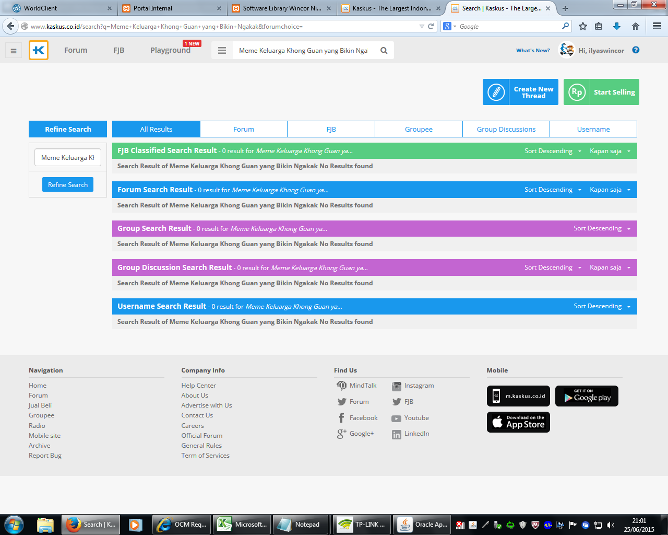The width and height of the screenshot is (668, 535).
Task: Click the ilyaswincor user avatar
Action: click(567, 50)
